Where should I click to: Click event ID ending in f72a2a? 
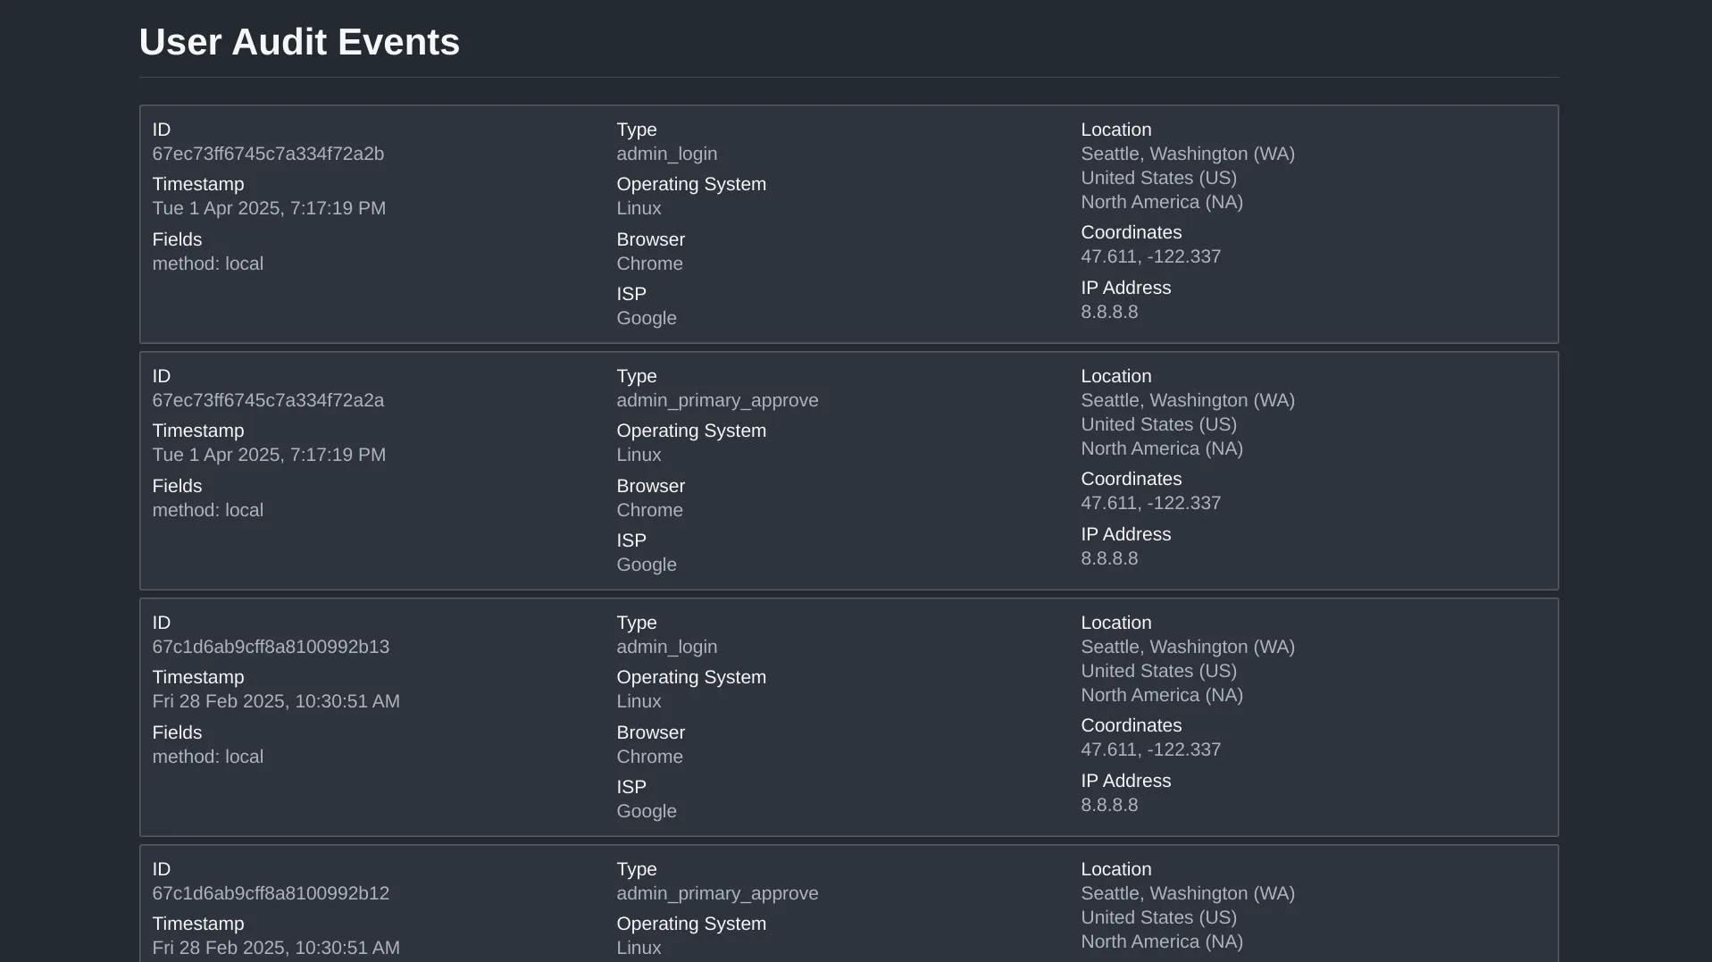(268, 400)
